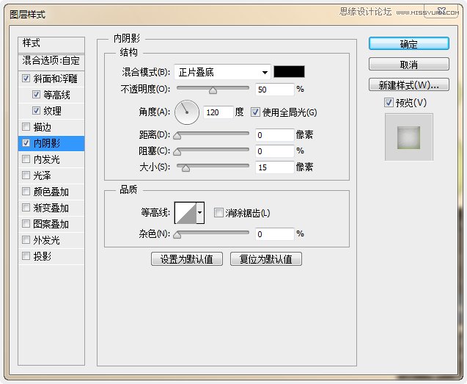Select 混合选项:自定 entry
The image size is (467, 384).
(x=51, y=61)
